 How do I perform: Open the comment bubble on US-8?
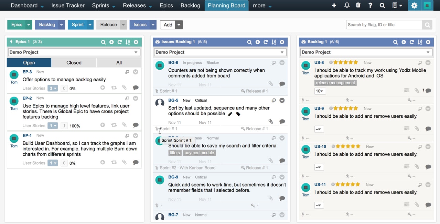pos(428,91)
